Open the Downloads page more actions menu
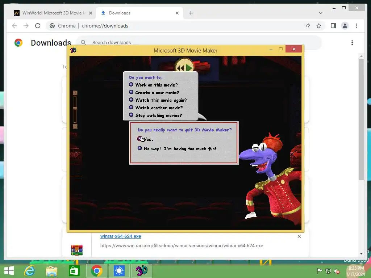Image resolution: width=371 pixels, height=278 pixels. point(352,43)
